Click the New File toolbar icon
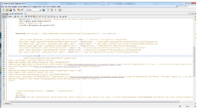Image resolution: width=198 pixels, height=111 pixels. pyautogui.click(x=4, y=10)
